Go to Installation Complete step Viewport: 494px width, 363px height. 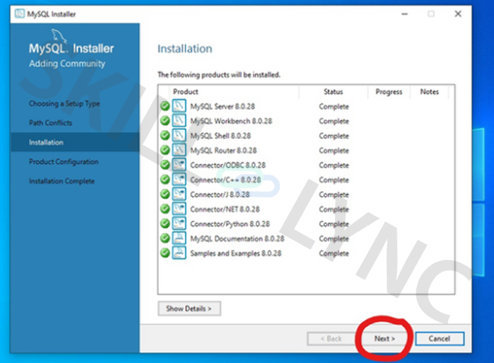pyautogui.click(x=62, y=181)
